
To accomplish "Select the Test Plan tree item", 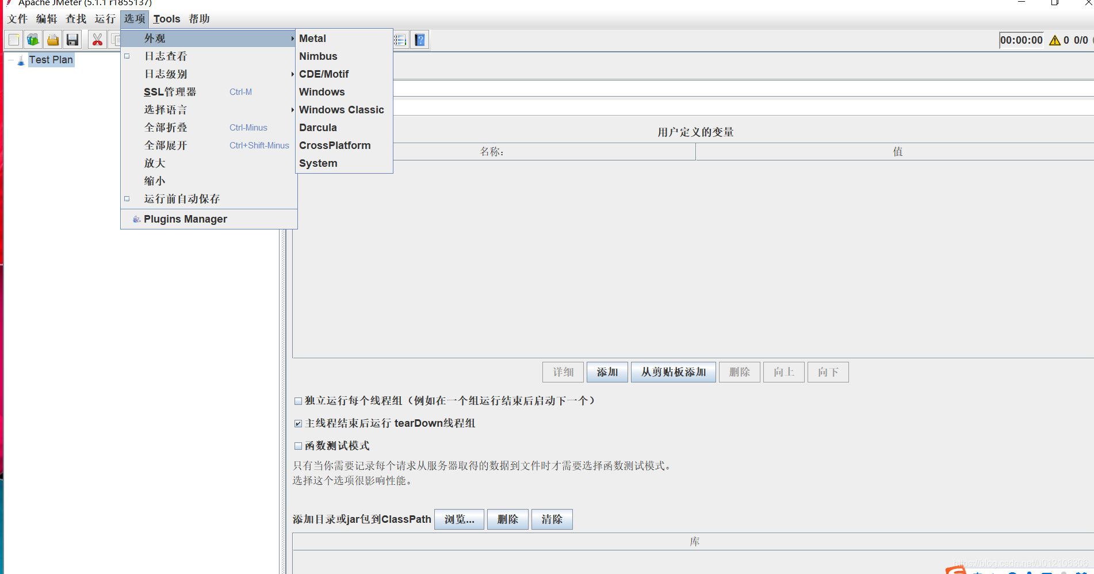I will [x=51, y=60].
